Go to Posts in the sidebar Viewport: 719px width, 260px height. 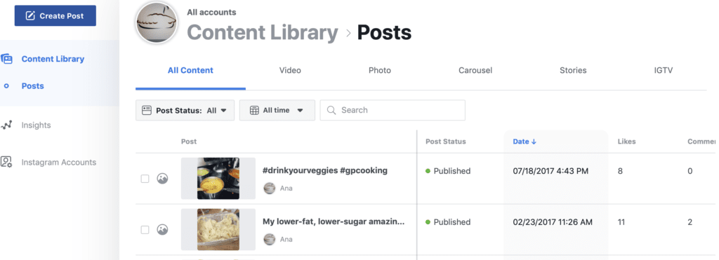pyautogui.click(x=32, y=85)
